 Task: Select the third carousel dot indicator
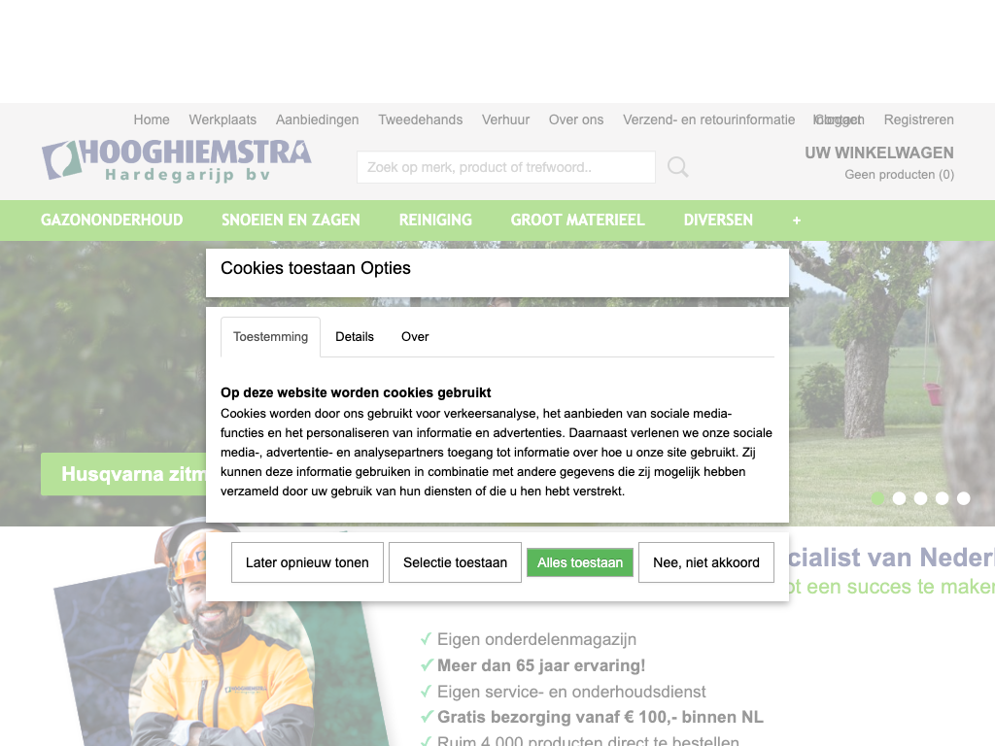[x=921, y=498]
